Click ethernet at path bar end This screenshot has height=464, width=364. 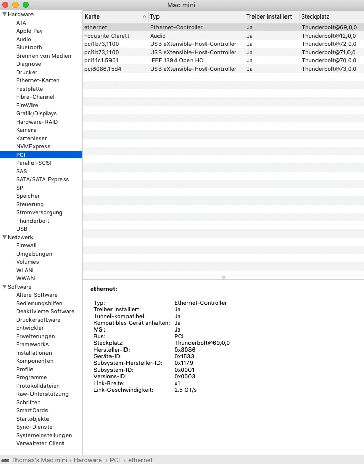pyautogui.click(x=140, y=460)
